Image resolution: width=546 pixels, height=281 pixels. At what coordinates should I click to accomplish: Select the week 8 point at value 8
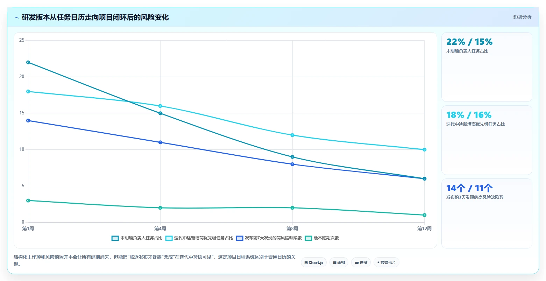pos(292,164)
